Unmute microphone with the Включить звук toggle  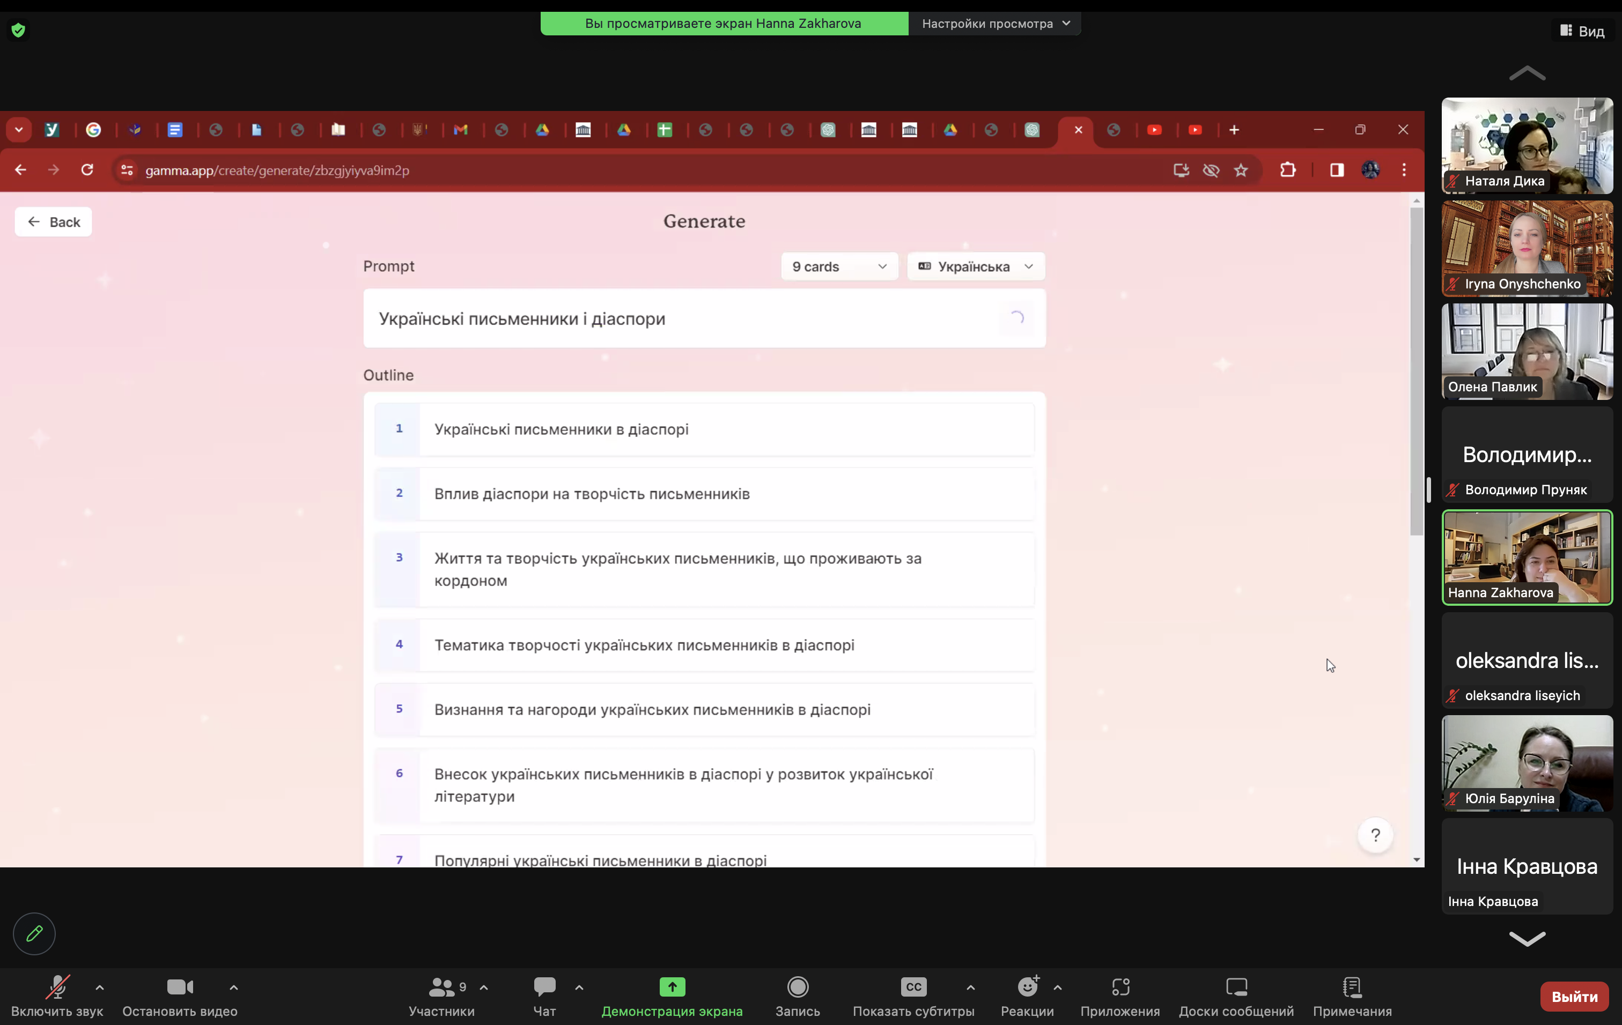click(x=57, y=987)
